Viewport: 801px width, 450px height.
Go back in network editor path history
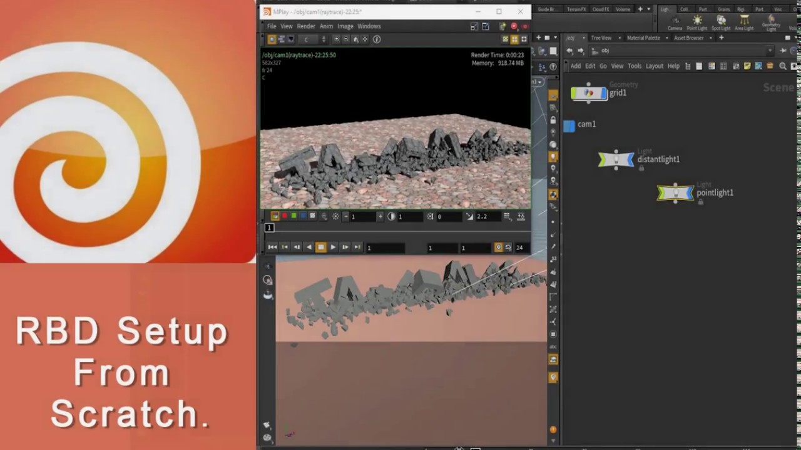click(x=569, y=51)
